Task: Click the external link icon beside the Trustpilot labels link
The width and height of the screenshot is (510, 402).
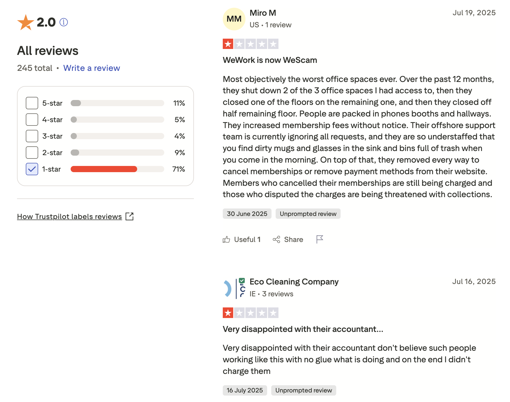Action: [129, 216]
